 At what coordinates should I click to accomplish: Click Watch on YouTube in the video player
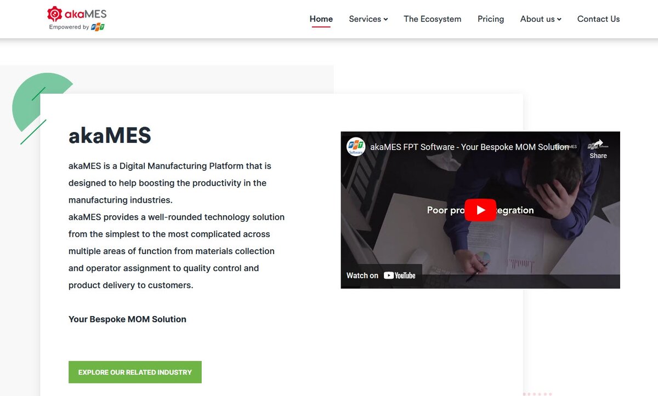point(381,276)
